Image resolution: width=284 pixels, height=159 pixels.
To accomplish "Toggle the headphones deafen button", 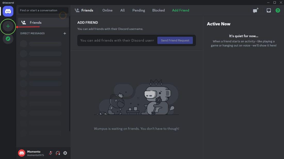I will coord(58,153).
